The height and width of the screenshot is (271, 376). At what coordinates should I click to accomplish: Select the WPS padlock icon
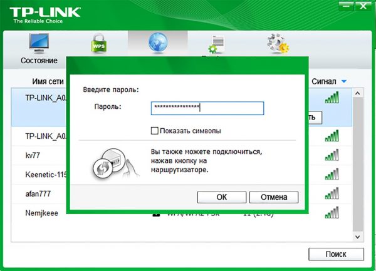click(98, 43)
